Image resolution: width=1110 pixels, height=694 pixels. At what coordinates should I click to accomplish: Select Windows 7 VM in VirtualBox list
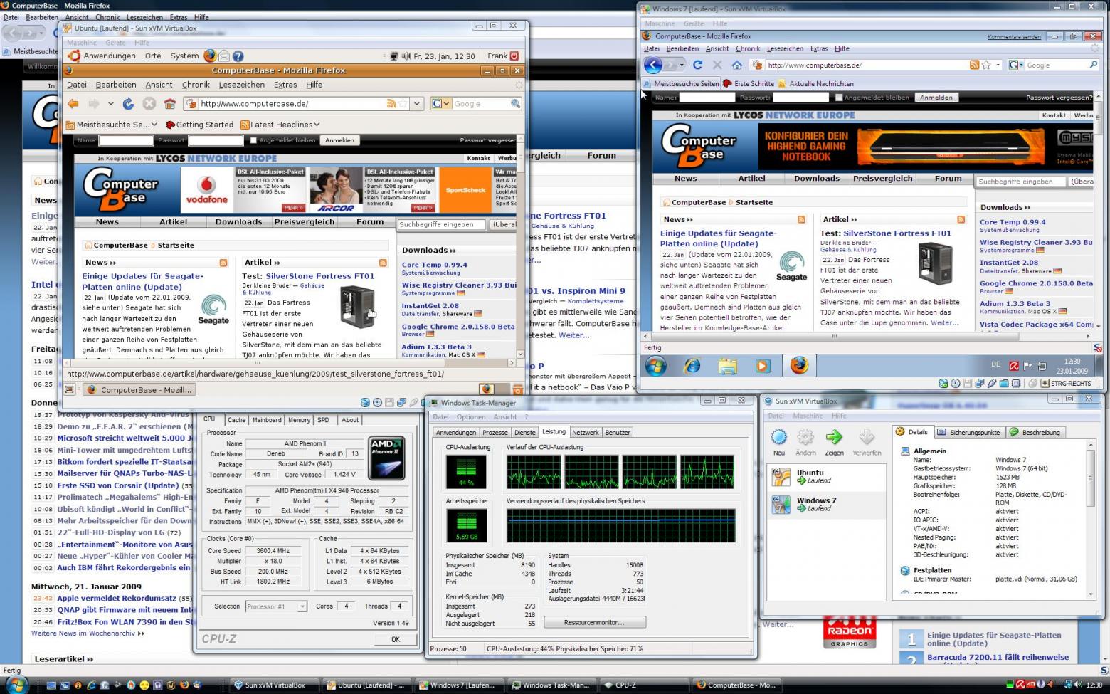(827, 504)
